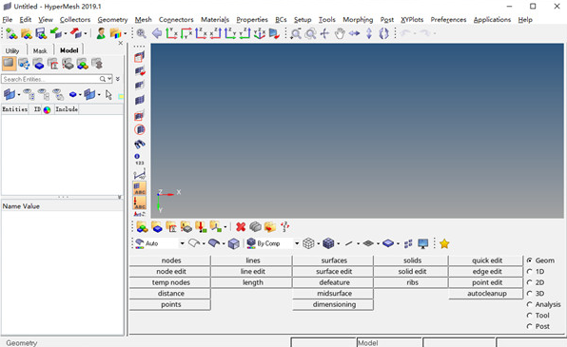Click the user profiles person icon
The image size is (567, 347).
[101, 33]
